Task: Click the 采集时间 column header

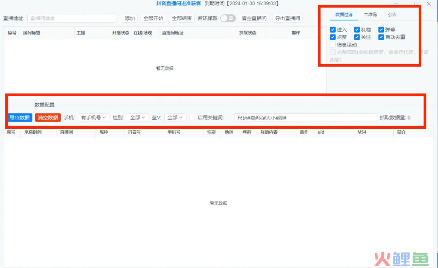Action: (33, 132)
